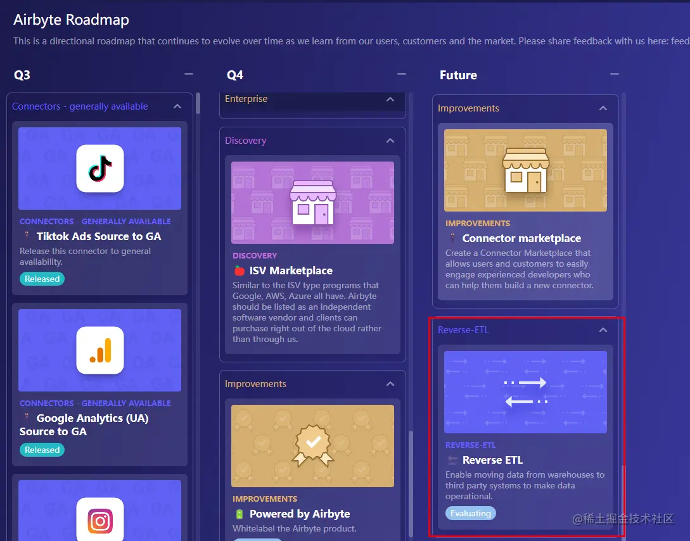Click CONNECTORS - GENERALLY AVAILABLE label on Google card

pyautogui.click(x=95, y=404)
